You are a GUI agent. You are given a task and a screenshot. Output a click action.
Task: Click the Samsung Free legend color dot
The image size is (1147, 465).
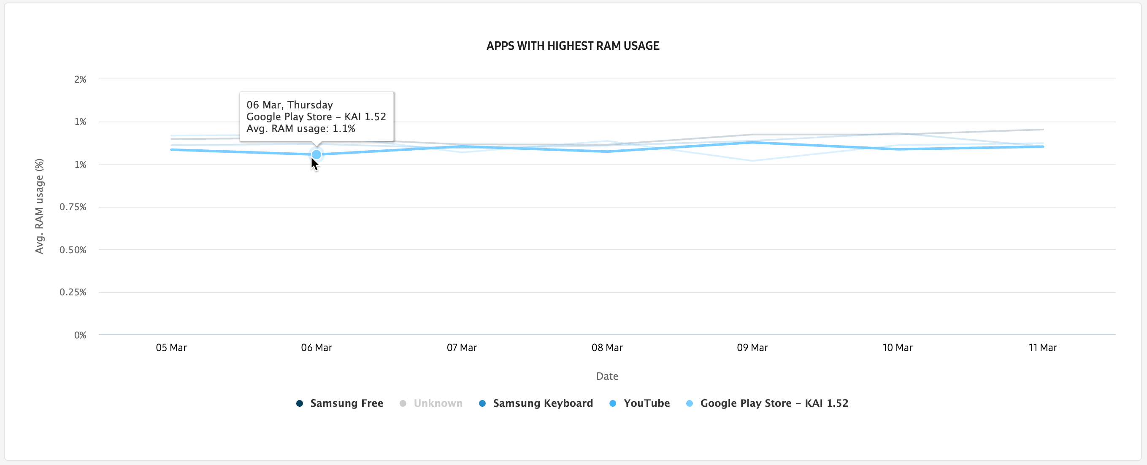coord(300,403)
